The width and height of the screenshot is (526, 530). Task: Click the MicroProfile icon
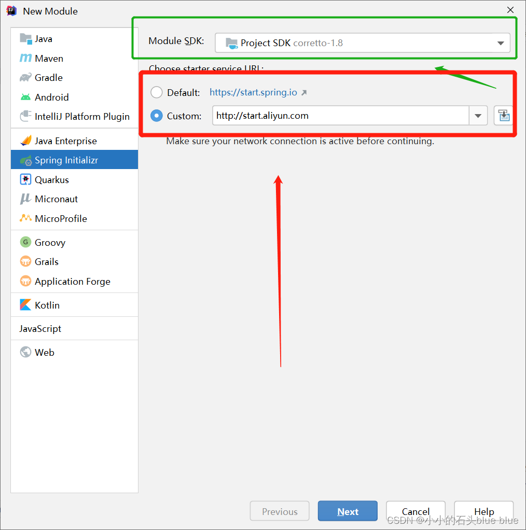tap(26, 218)
